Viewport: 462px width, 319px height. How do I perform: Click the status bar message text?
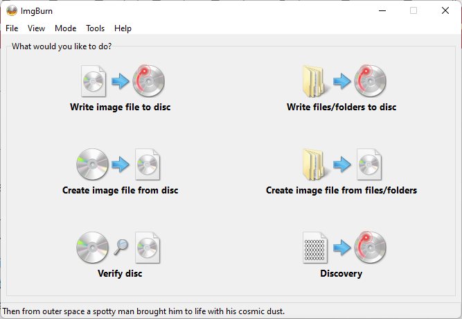click(143, 311)
